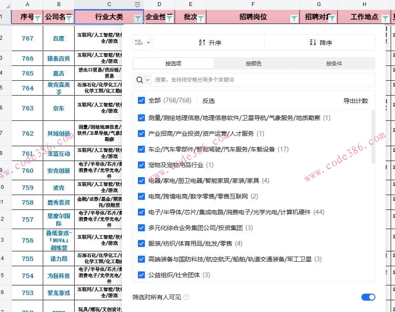395x312 pixels.
Task: Open the filter funnel on 公司名称 column
Action: coord(69,17)
